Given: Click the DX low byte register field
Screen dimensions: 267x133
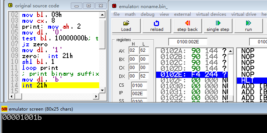Looking at the screenshot, I should point(144,76).
